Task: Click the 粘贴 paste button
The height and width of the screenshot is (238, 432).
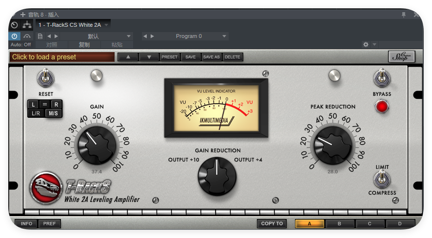Action: (x=117, y=45)
